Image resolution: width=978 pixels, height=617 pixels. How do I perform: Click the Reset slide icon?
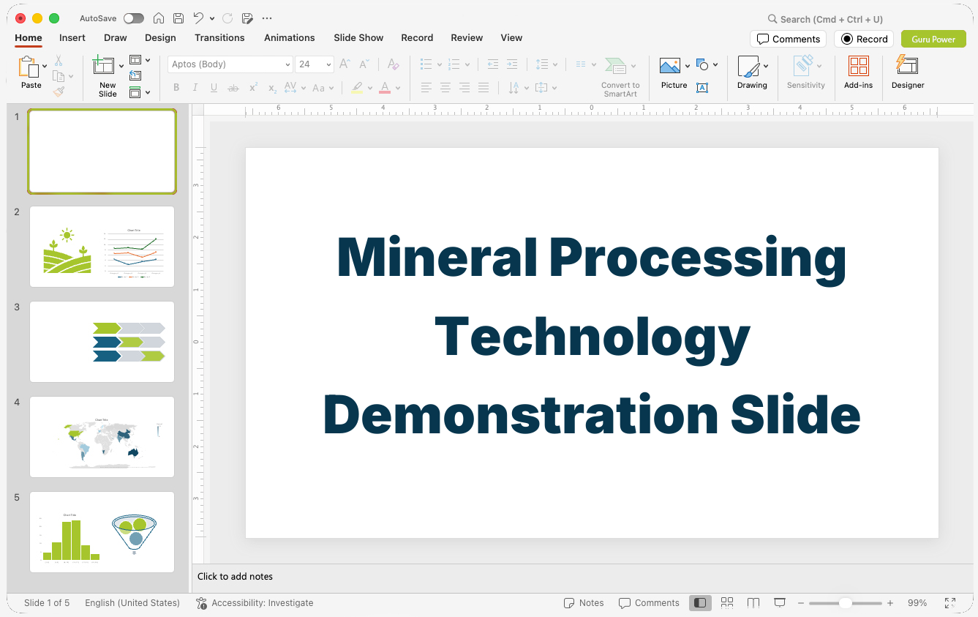point(135,75)
